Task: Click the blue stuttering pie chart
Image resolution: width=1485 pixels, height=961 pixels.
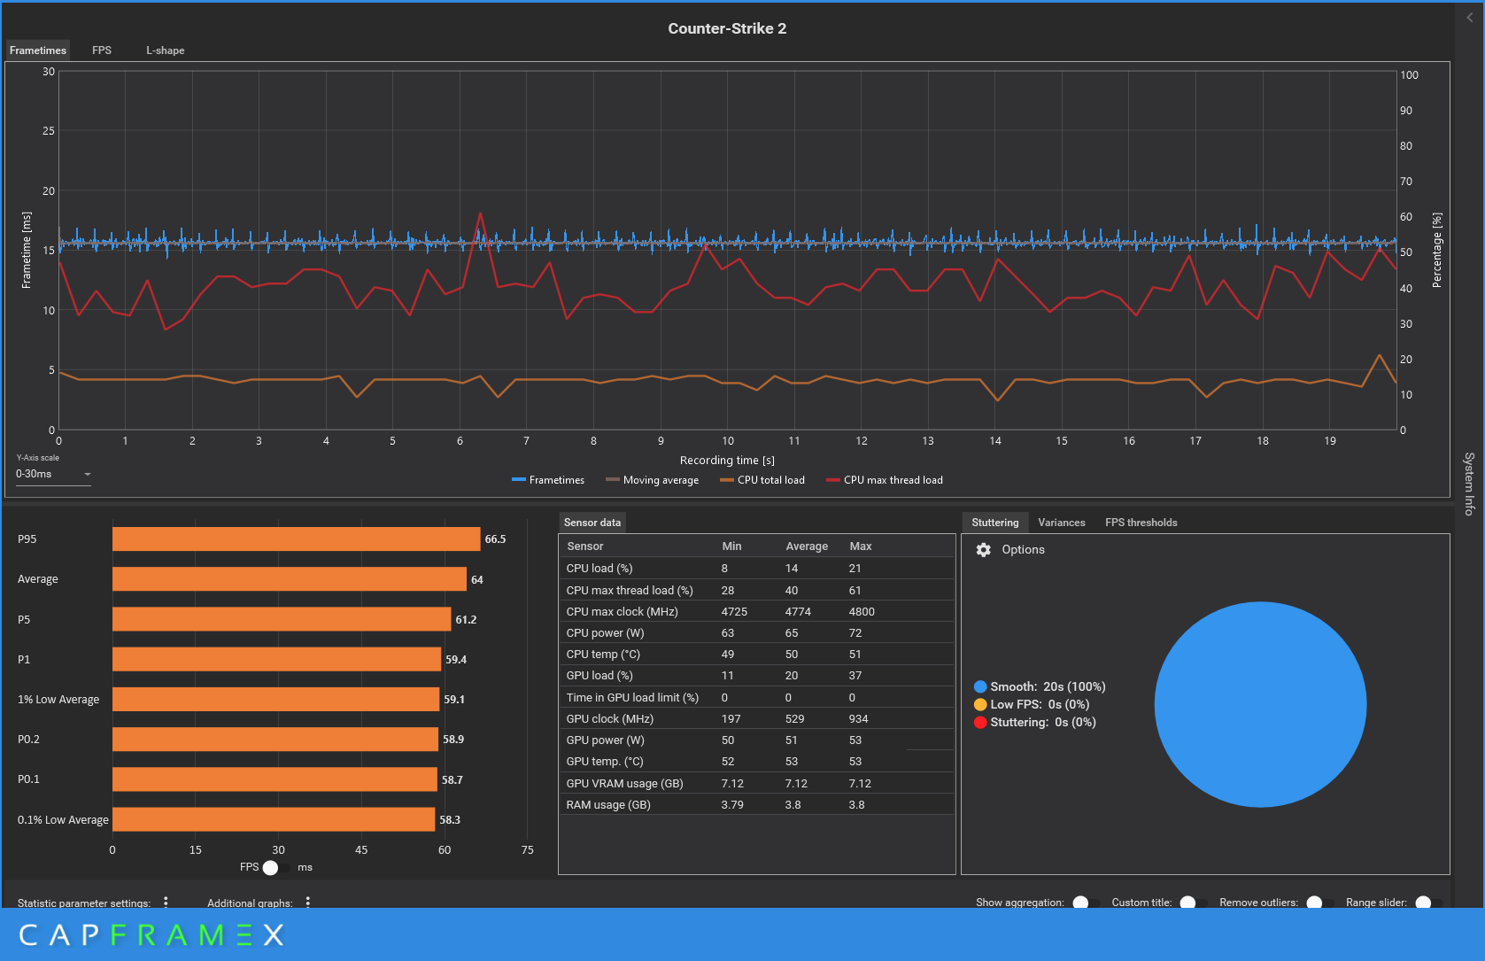Action: (x=1260, y=705)
